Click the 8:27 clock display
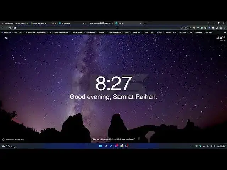This screenshot has height=170, width=227. (113, 83)
